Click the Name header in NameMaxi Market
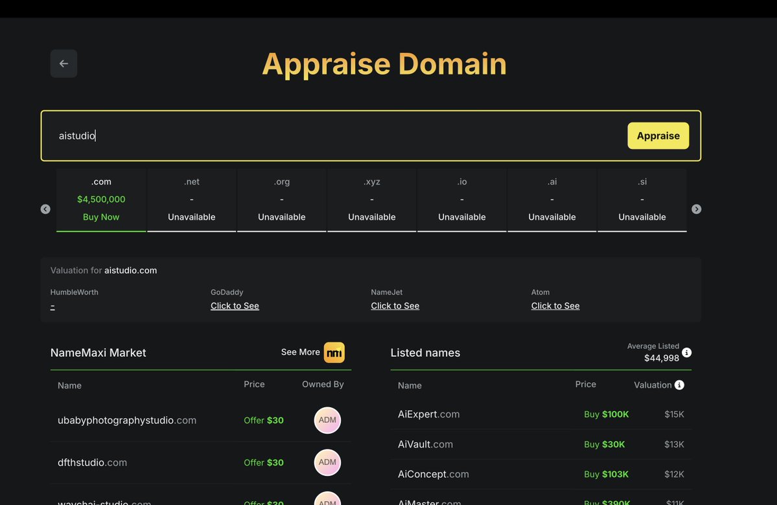The image size is (777, 505). tap(69, 385)
